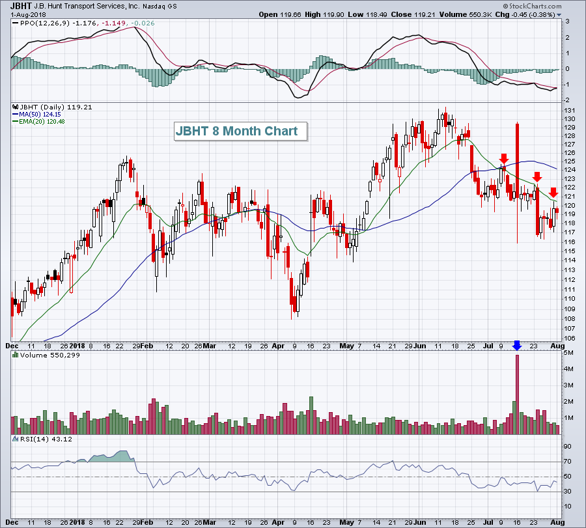
Task: Open the StockCharts.com copyright link
Action: click(x=532, y=6)
